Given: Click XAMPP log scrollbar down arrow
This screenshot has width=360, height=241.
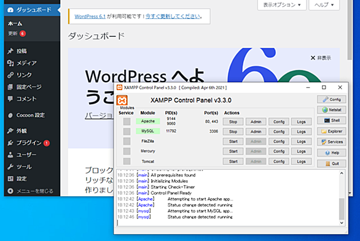Looking at the screenshot, I should tap(342, 223).
